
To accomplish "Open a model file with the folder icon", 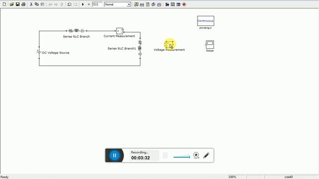I will pyautogui.click(x=11, y=4).
